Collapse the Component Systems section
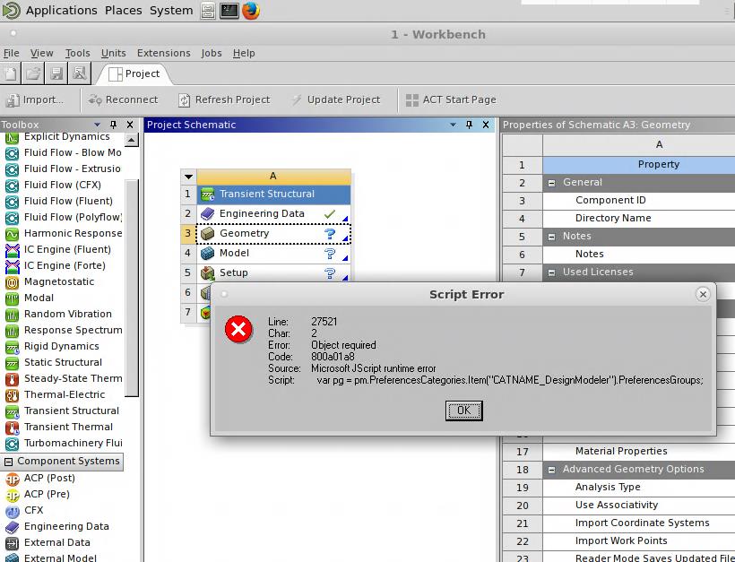This screenshot has height=562, width=735. coord(8,462)
